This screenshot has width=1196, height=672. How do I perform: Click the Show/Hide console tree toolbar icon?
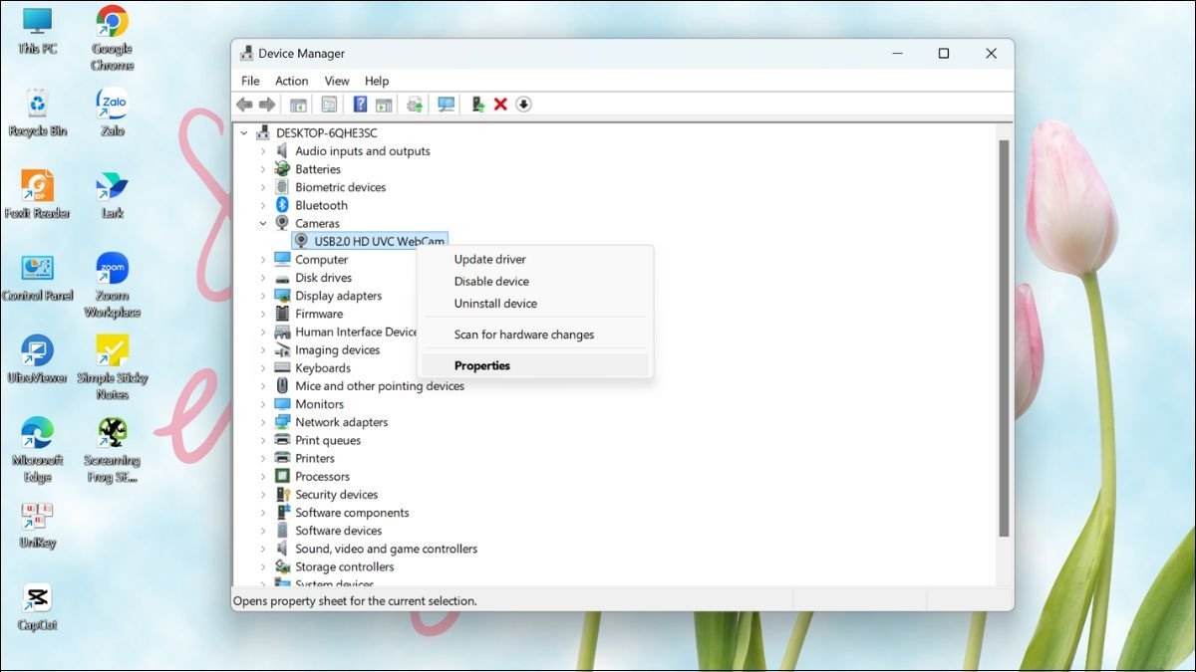tap(296, 104)
